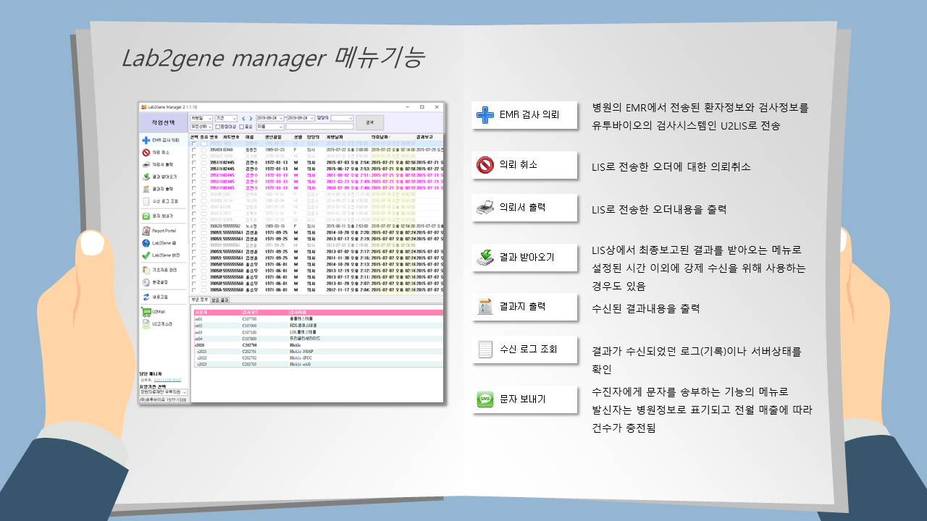Click the large 결과 받아오기 legend button
This screenshot has height=521, width=927.
(x=524, y=257)
